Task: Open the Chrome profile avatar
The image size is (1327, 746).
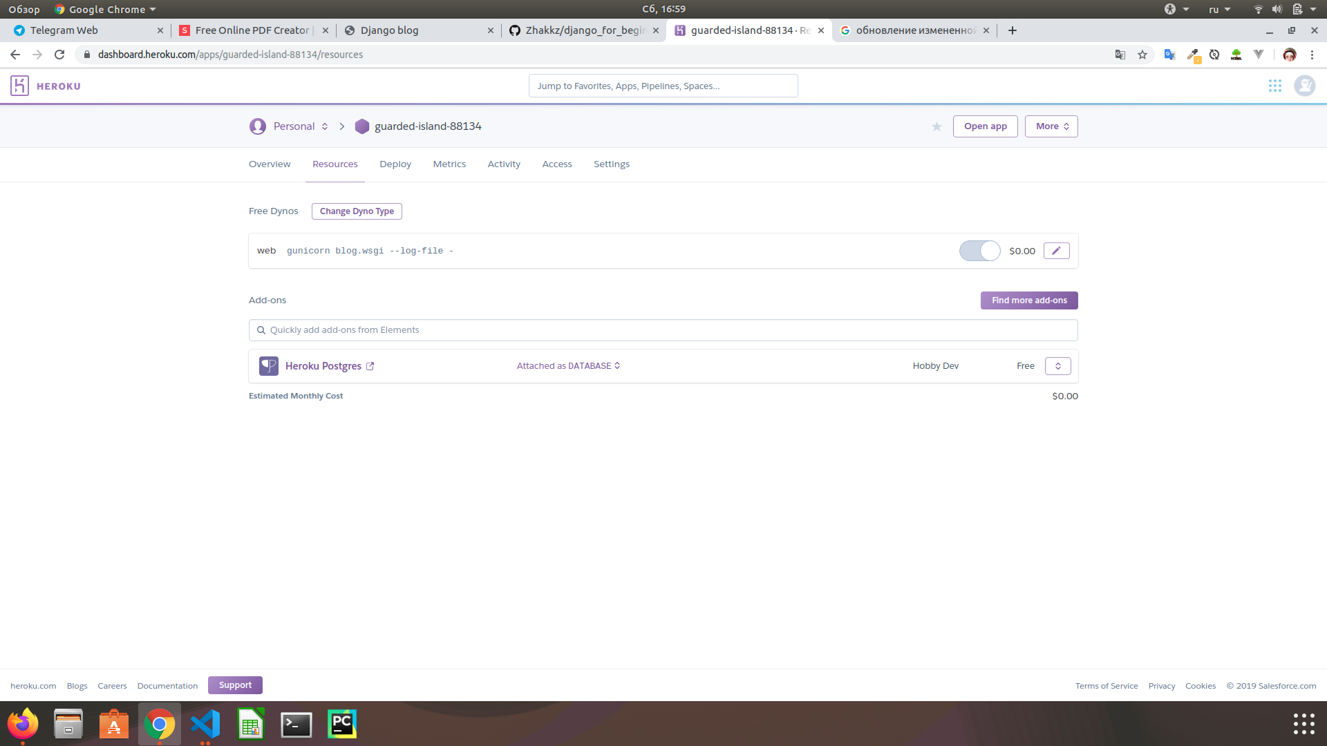Action: click(1289, 55)
